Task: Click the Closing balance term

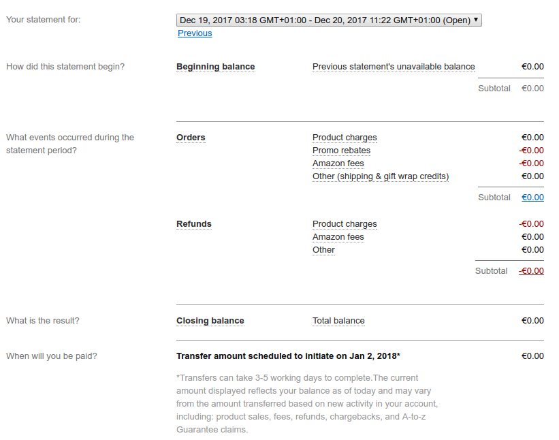Action: click(x=210, y=321)
